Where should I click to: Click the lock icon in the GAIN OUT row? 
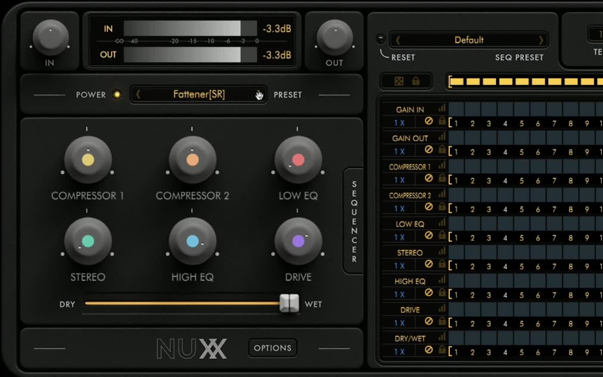coord(442,149)
